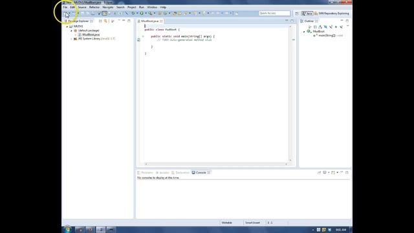Switch to the Problems tab
Screen dimensions: 414x233
click(145, 173)
